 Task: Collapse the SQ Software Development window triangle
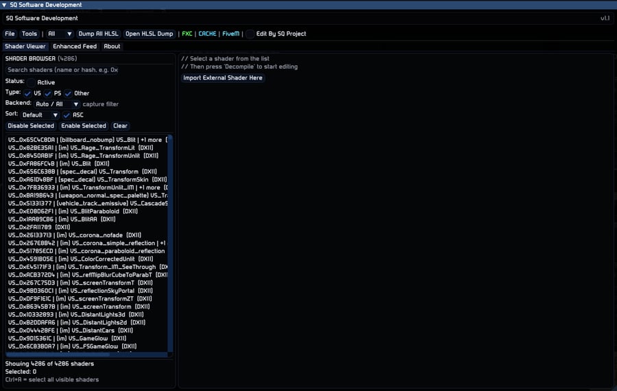4,5
